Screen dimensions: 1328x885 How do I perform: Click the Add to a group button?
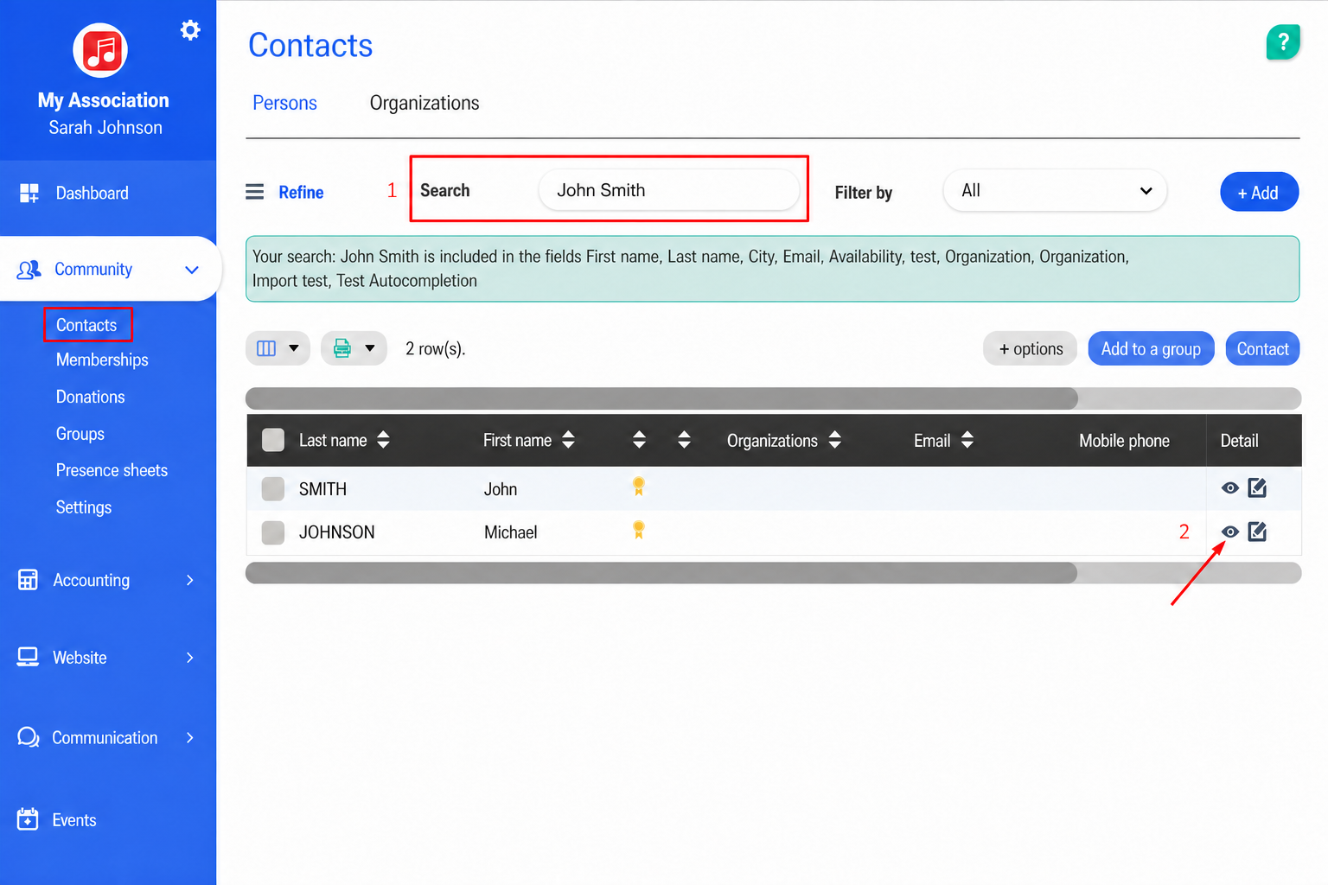click(x=1151, y=349)
